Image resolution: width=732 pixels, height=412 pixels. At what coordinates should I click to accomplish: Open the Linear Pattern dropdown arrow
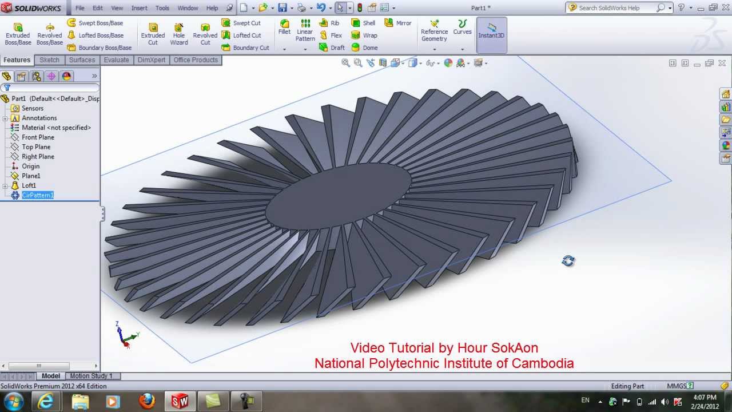tap(305, 49)
